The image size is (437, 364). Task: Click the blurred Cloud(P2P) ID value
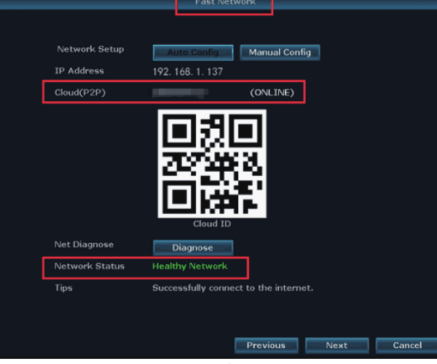[x=181, y=92]
